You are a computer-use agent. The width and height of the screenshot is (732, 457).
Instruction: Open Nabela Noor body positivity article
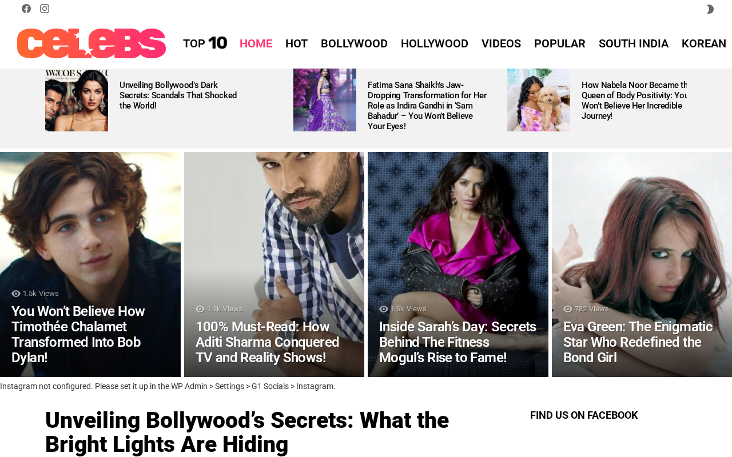pyautogui.click(x=634, y=101)
